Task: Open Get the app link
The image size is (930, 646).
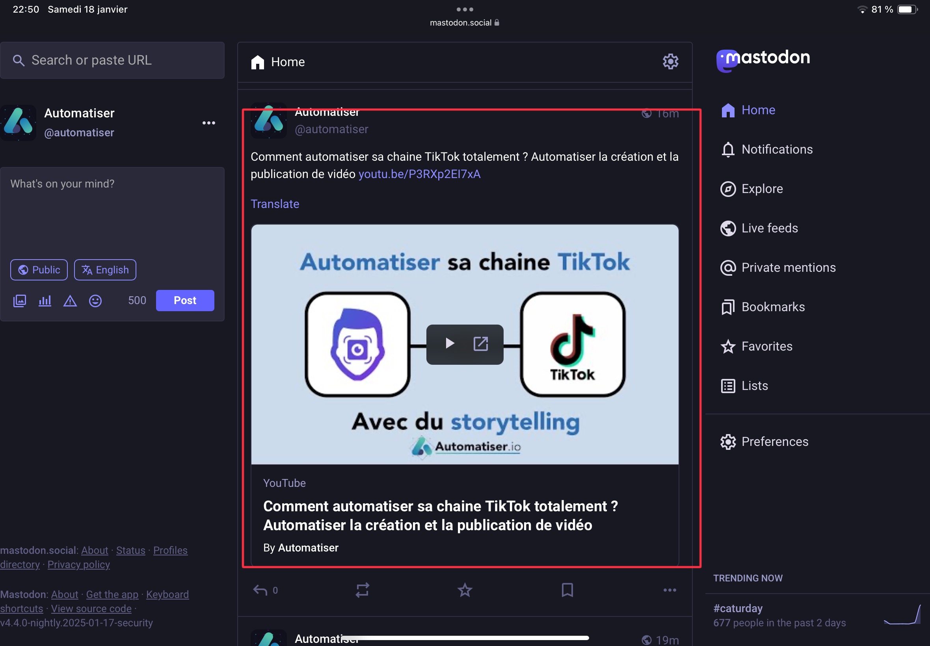Action: [112, 594]
